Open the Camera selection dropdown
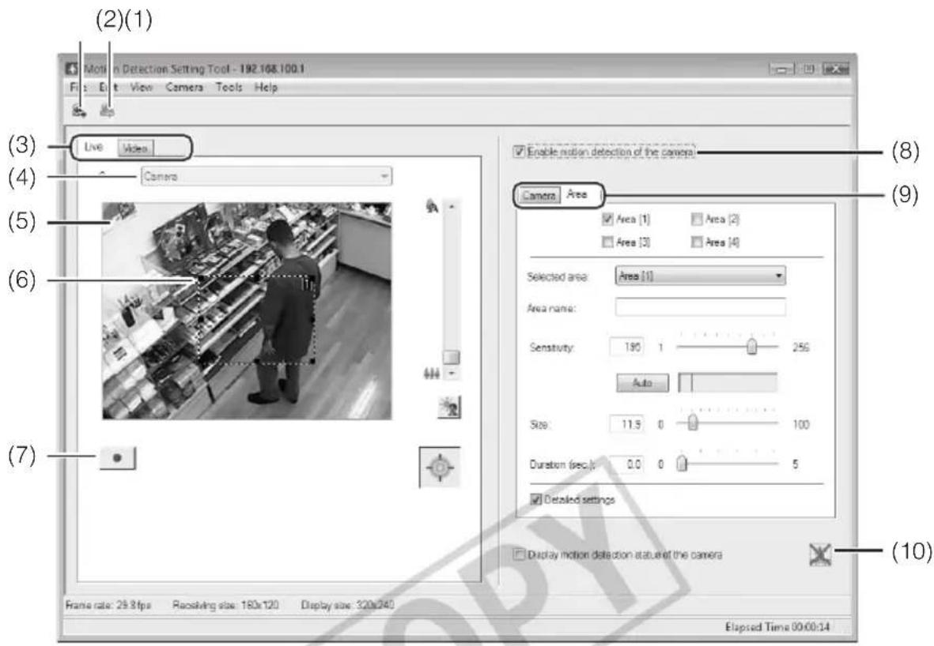 tap(267, 176)
